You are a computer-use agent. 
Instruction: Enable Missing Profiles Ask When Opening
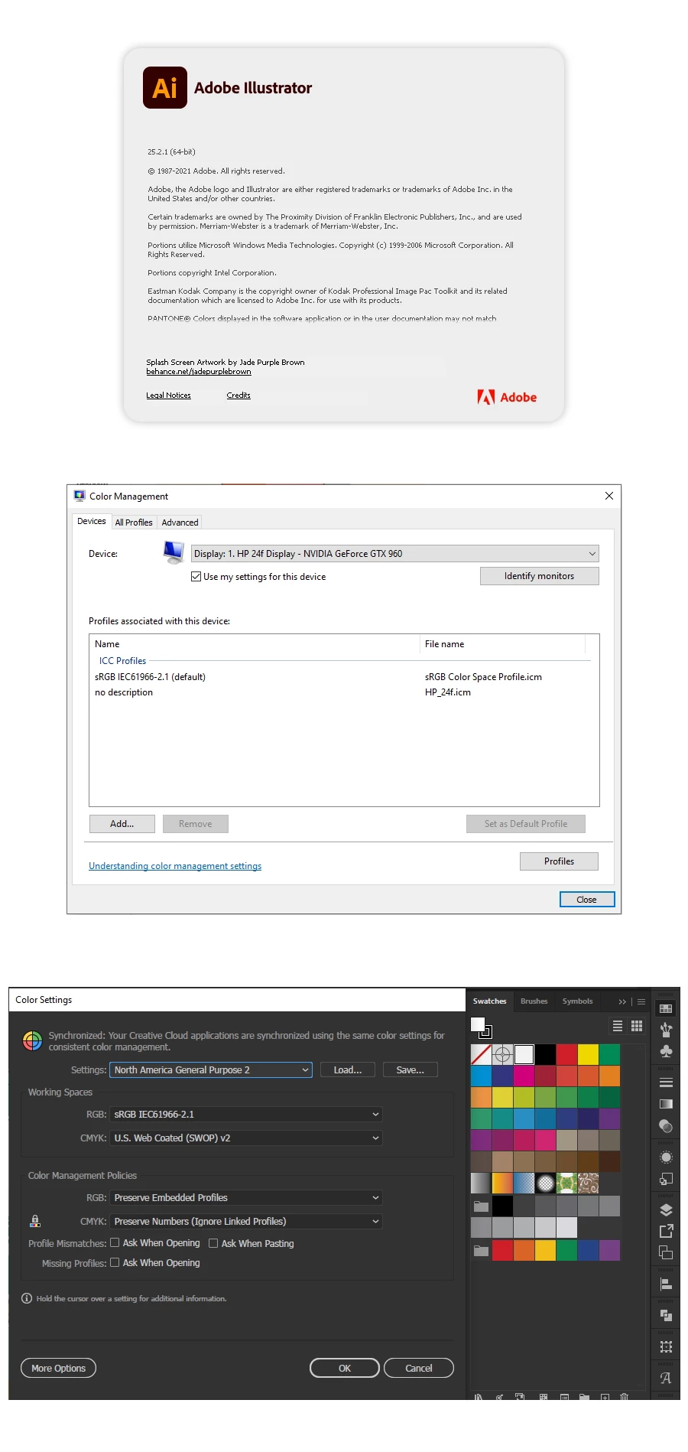[x=115, y=1262]
